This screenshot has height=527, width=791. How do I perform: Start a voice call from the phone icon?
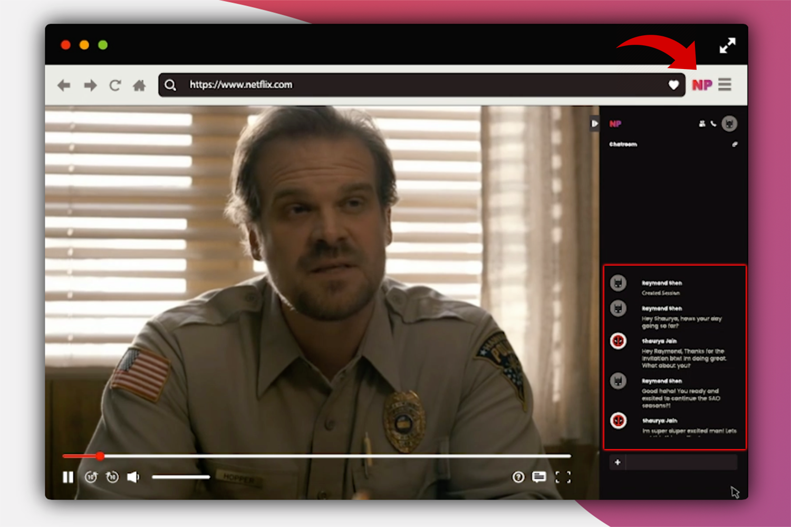[715, 123]
